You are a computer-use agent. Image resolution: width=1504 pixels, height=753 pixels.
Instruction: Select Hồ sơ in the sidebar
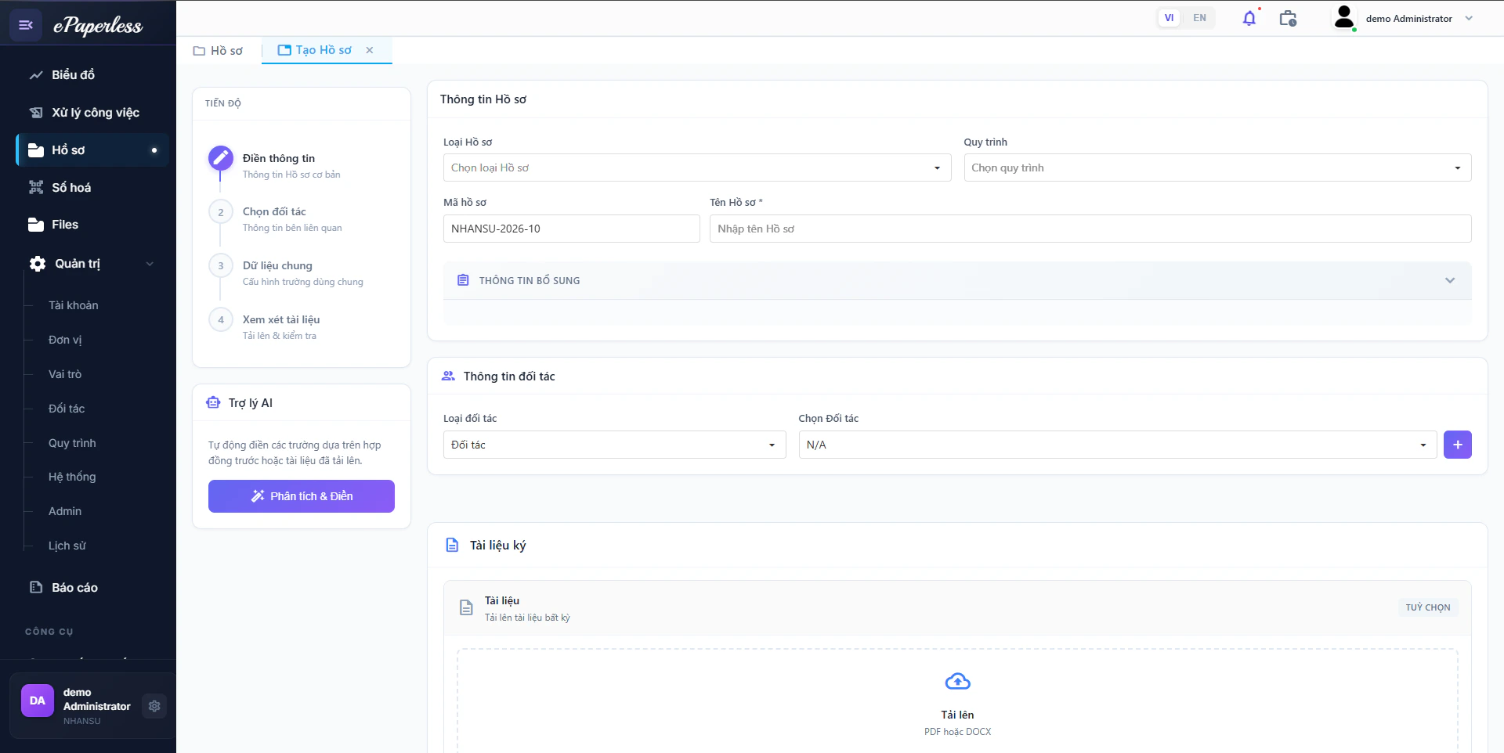pos(93,150)
